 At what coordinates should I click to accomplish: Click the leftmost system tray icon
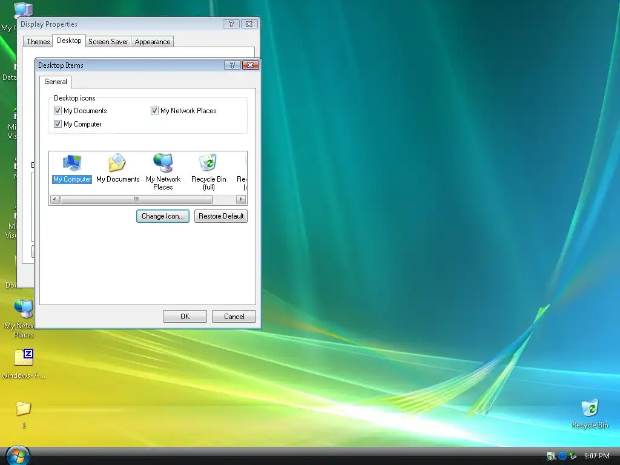point(551,456)
